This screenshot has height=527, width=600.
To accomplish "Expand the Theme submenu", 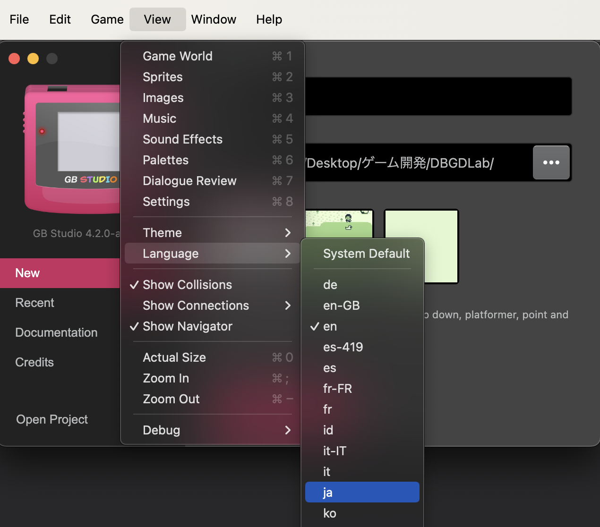I will click(213, 233).
